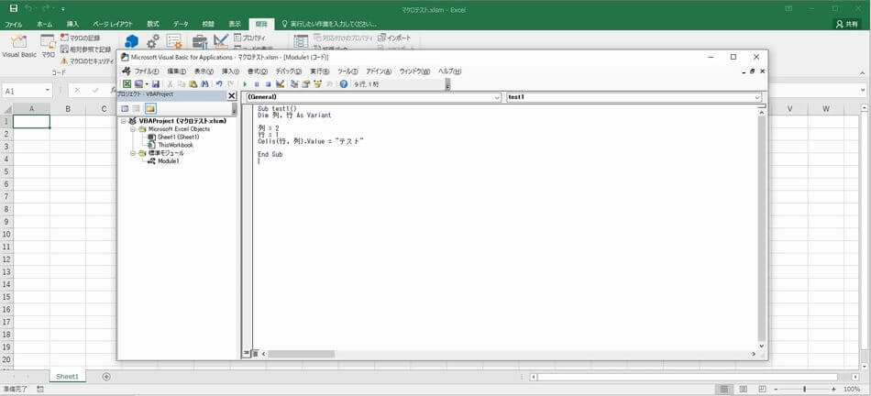Click the Undo arrow in VBE toolbar

click(x=219, y=83)
